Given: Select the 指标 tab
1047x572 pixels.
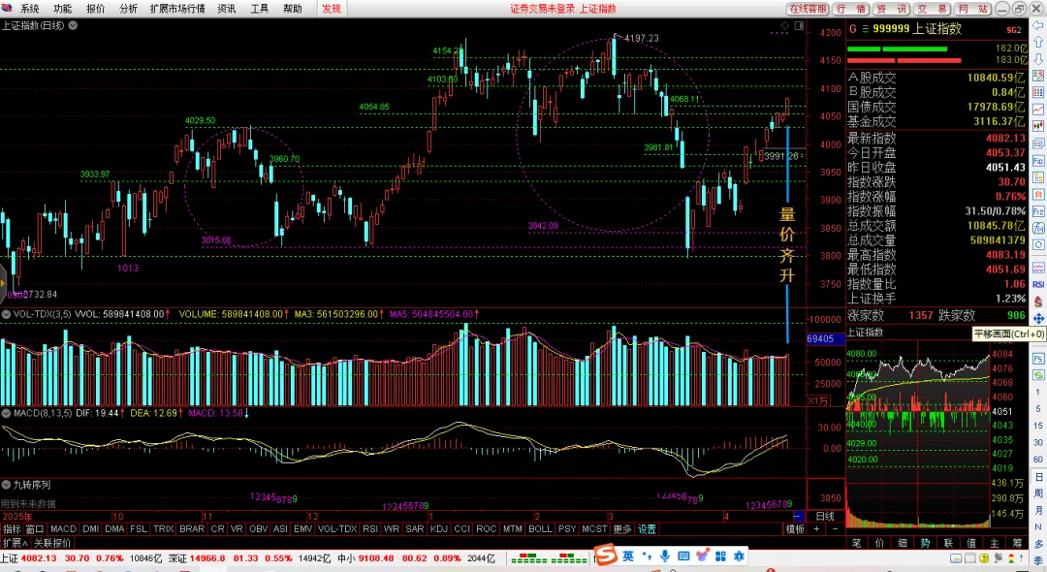Looking at the screenshot, I should pos(12,528).
